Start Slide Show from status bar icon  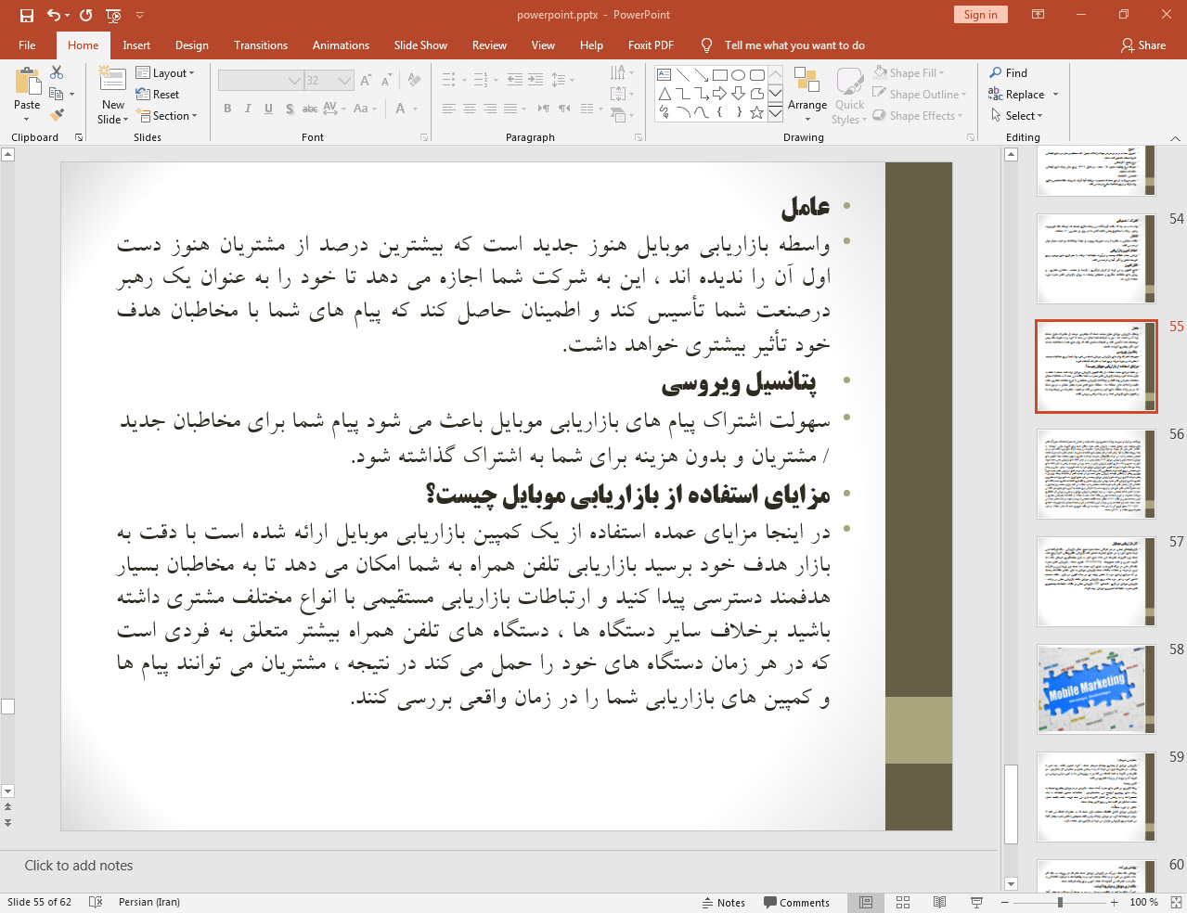click(x=976, y=902)
